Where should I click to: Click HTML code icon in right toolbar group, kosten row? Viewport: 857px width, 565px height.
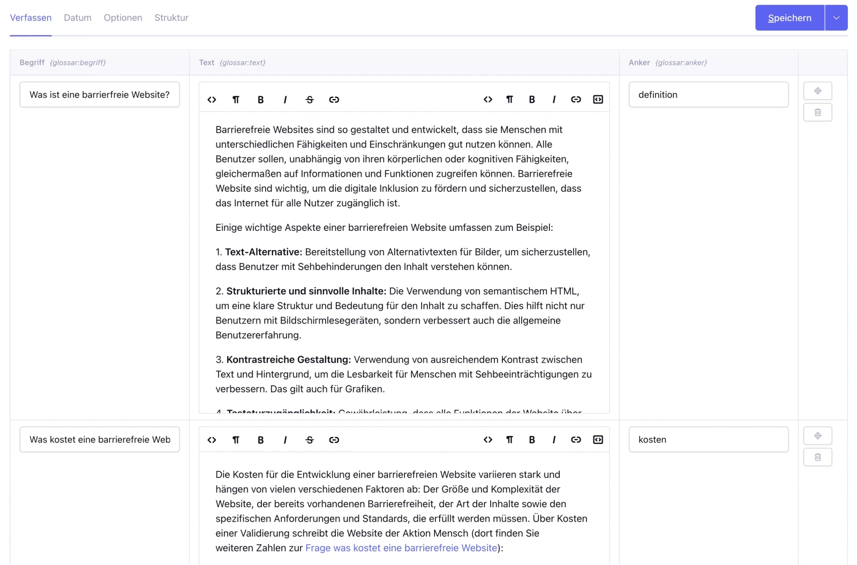point(488,440)
